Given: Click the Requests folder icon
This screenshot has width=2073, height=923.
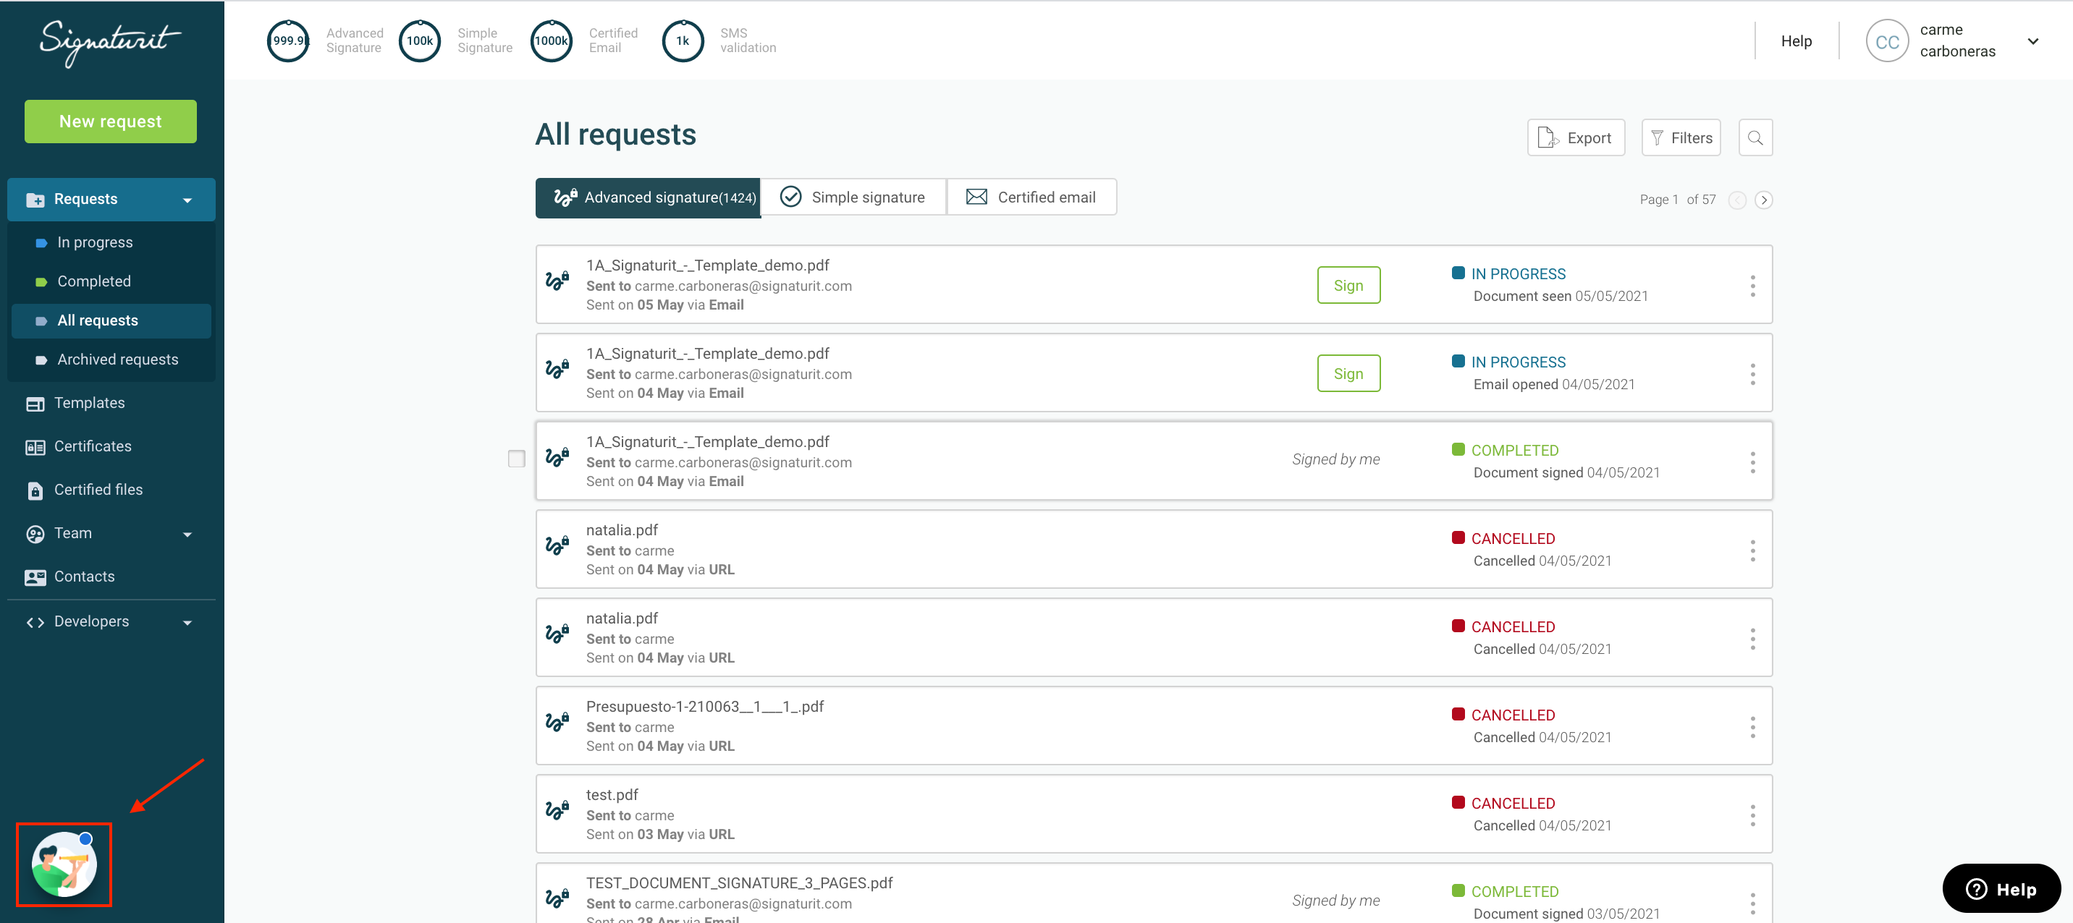Looking at the screenshot, I should [35, 200].
